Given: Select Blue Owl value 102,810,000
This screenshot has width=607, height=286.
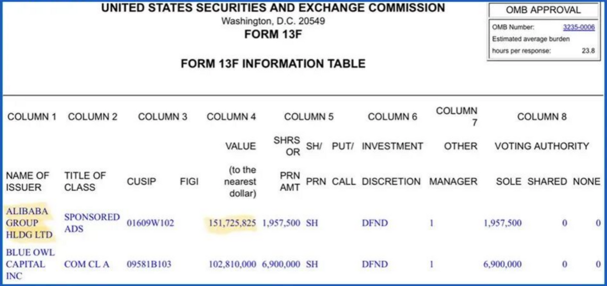Looking at the screenshot, I should [232, 264].
